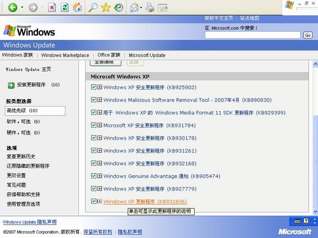Image resolution: width=318 pixels, height=238 pixels.
Task: Open Windows 家族 navigation tab
Action: [17, 55]
